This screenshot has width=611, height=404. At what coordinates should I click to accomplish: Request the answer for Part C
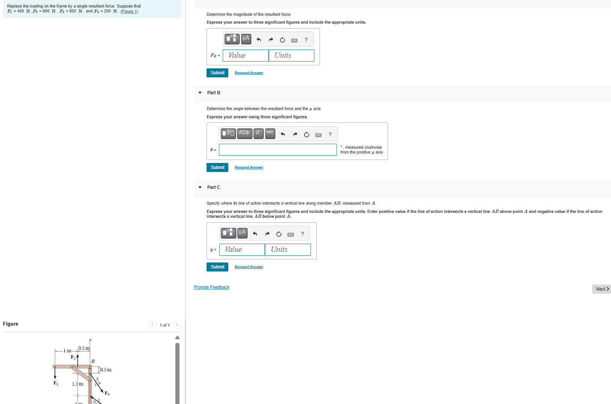[249, 267]
